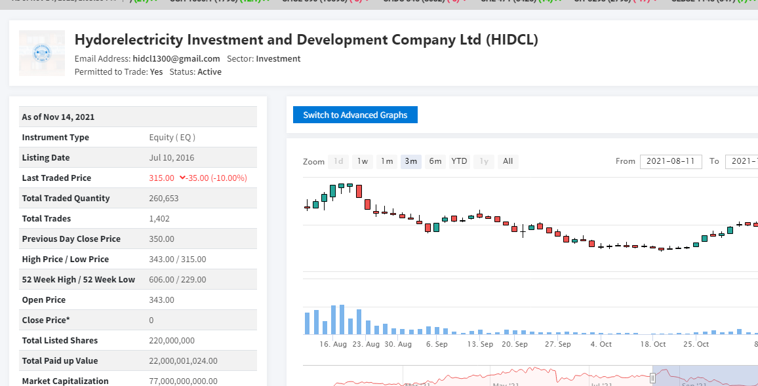
Task: Pick the YTD zoom range
Action: 459,161
